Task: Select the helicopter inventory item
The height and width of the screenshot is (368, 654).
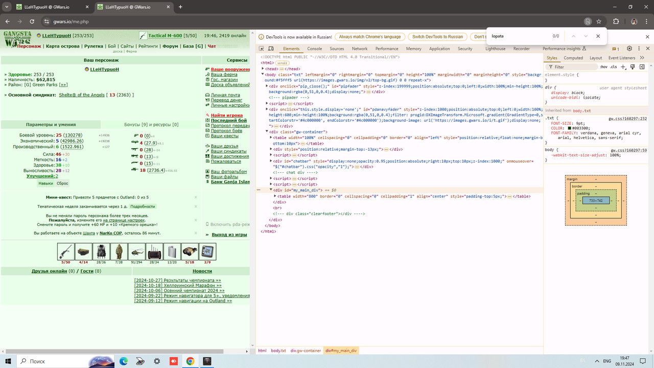Action: coord(136,251)
